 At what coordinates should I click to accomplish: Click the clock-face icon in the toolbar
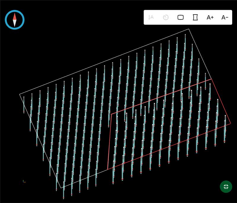point(165,18)
